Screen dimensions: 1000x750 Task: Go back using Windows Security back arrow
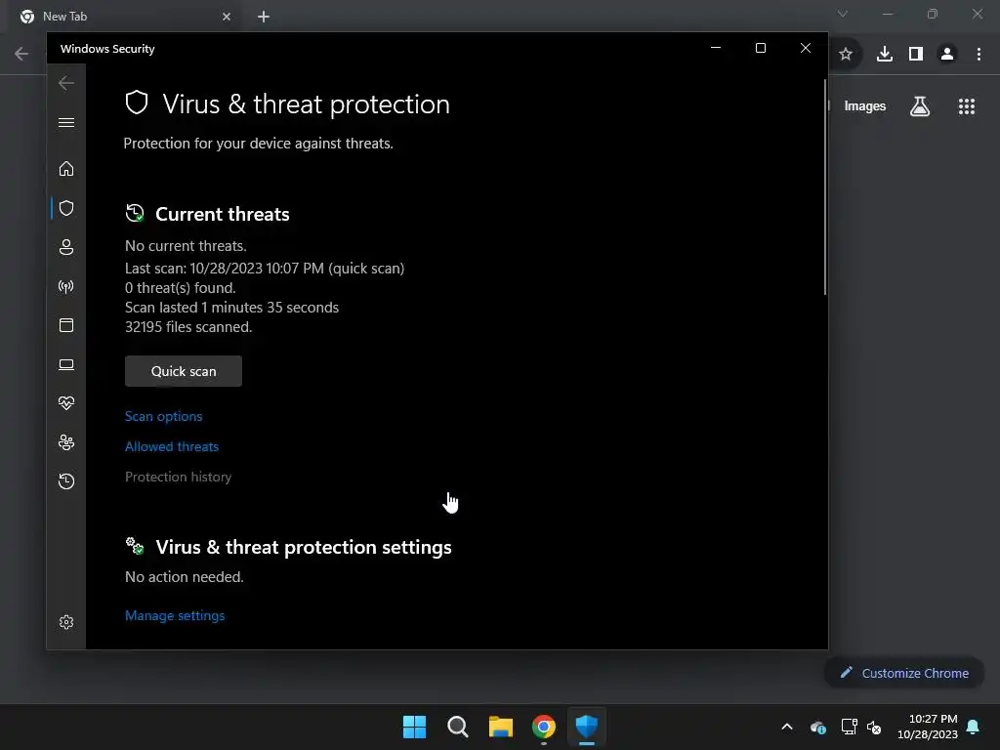tap(66, 83)
